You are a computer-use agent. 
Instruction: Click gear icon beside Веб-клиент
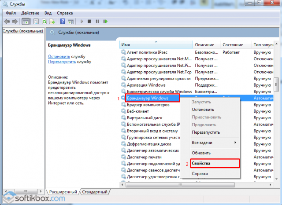coord(123,111)
